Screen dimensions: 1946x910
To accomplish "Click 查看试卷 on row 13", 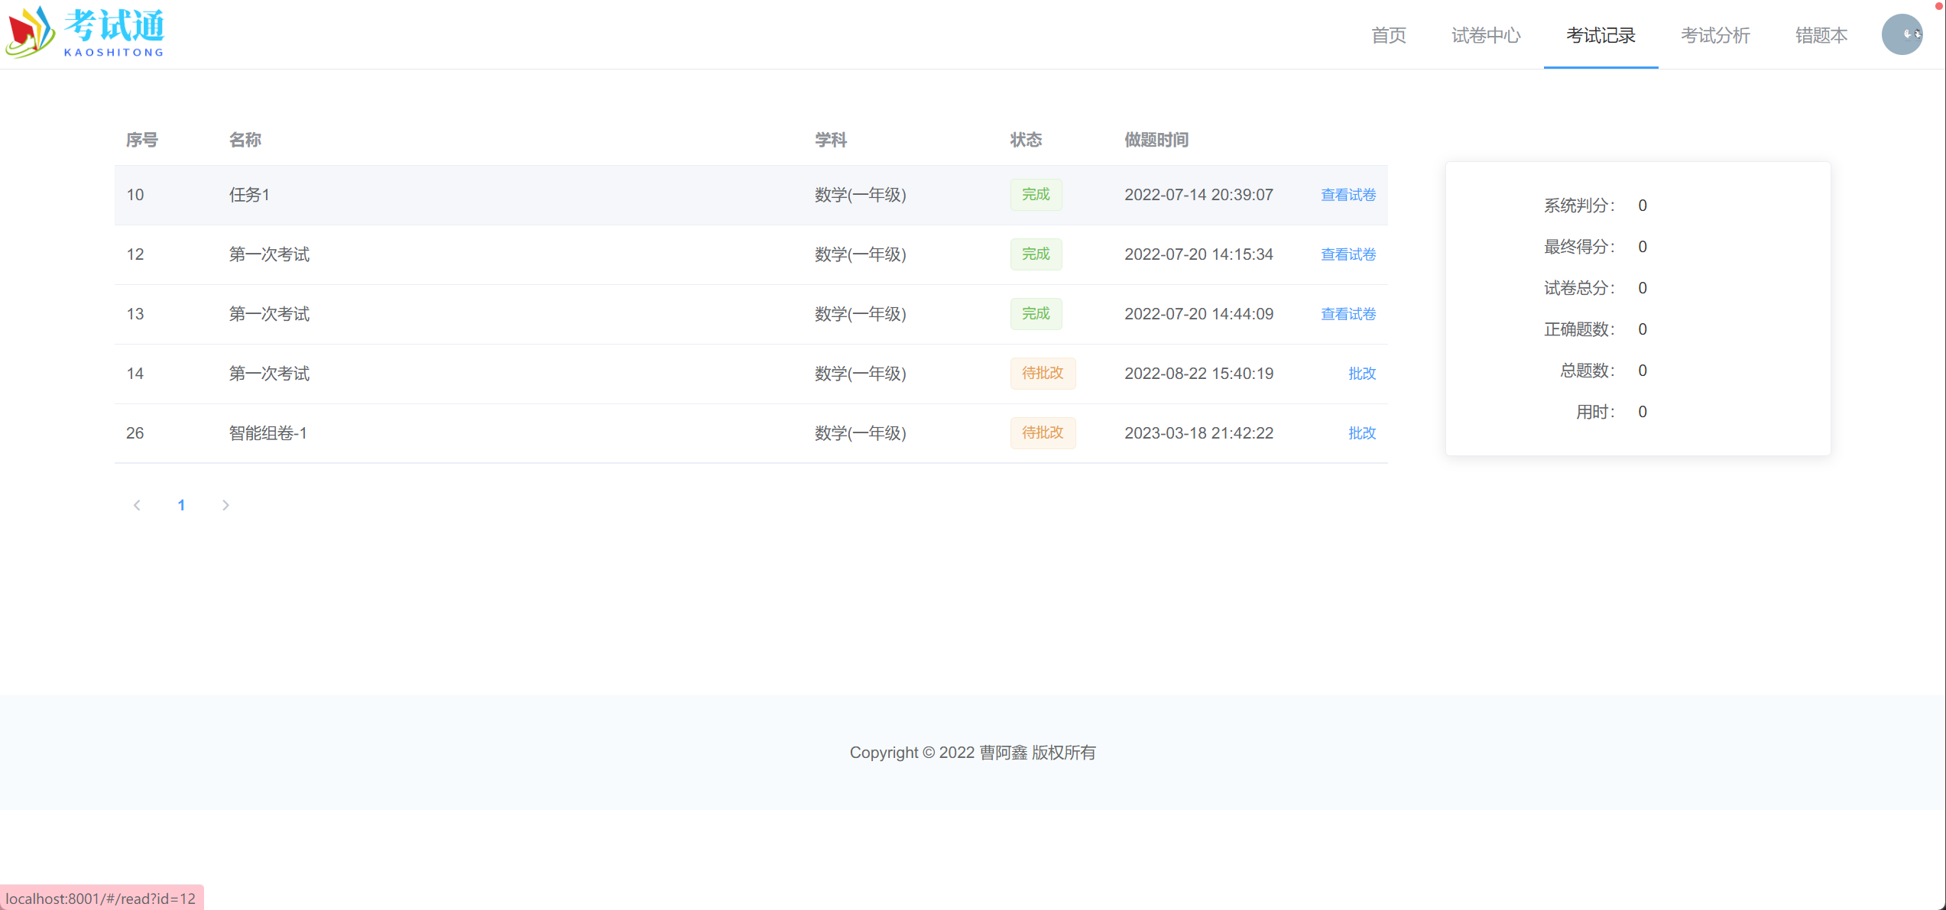I will pyautogui.click(x=1348, y=313).
